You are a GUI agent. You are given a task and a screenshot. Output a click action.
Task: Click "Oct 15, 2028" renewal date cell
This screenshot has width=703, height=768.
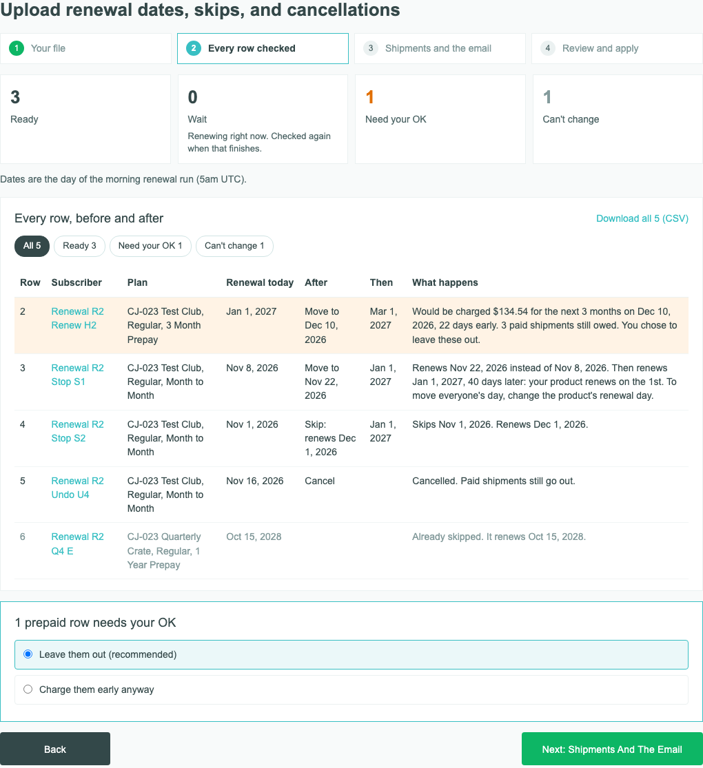[254, 537]
